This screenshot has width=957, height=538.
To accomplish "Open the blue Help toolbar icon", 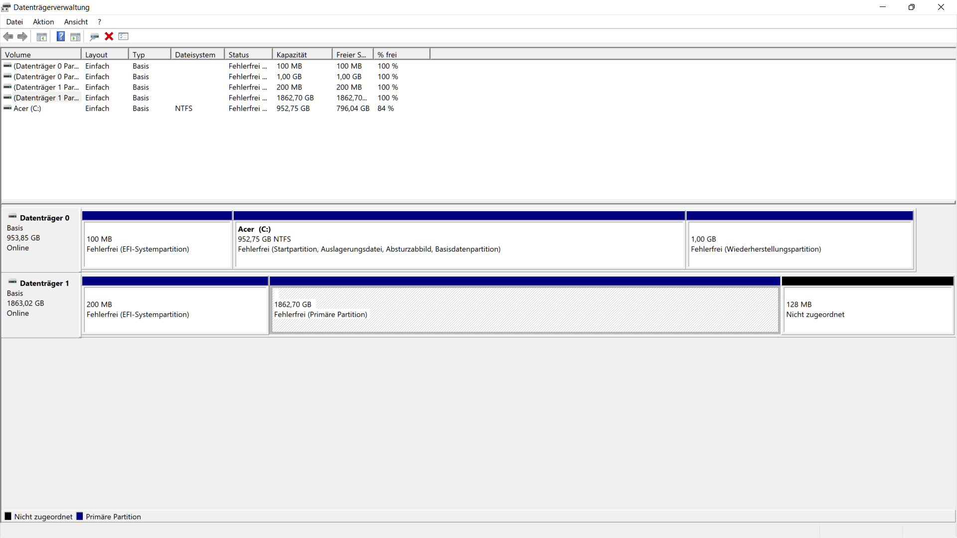I will 60,36.
